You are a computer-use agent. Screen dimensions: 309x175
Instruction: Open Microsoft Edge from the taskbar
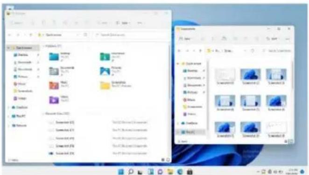click(x=180, y=171)
